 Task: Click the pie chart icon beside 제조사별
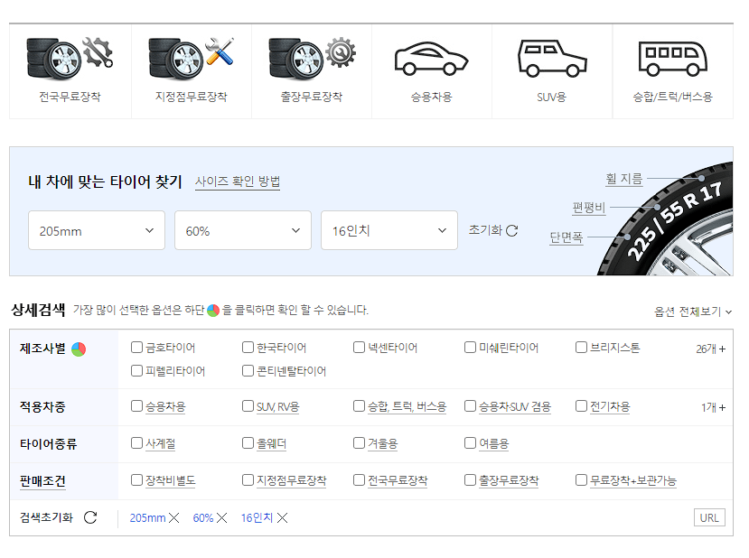coord(79,349)
